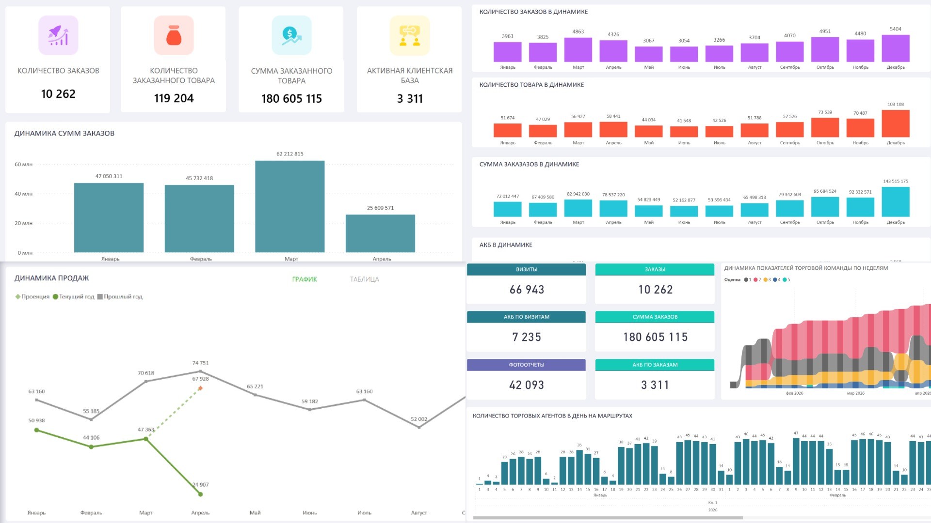Image resolution: width=931 pixels, height=523 pixels.
Task: Click the ДИНАМИКА СУММ ЗАКАЗОВ title
Action: [64, 134]
